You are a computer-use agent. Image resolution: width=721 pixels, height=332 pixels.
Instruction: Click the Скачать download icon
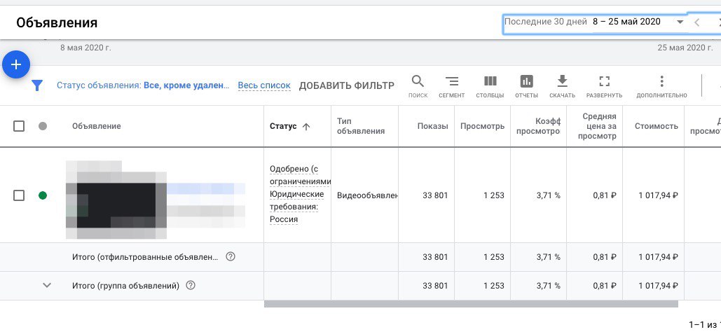pos(562,86)
